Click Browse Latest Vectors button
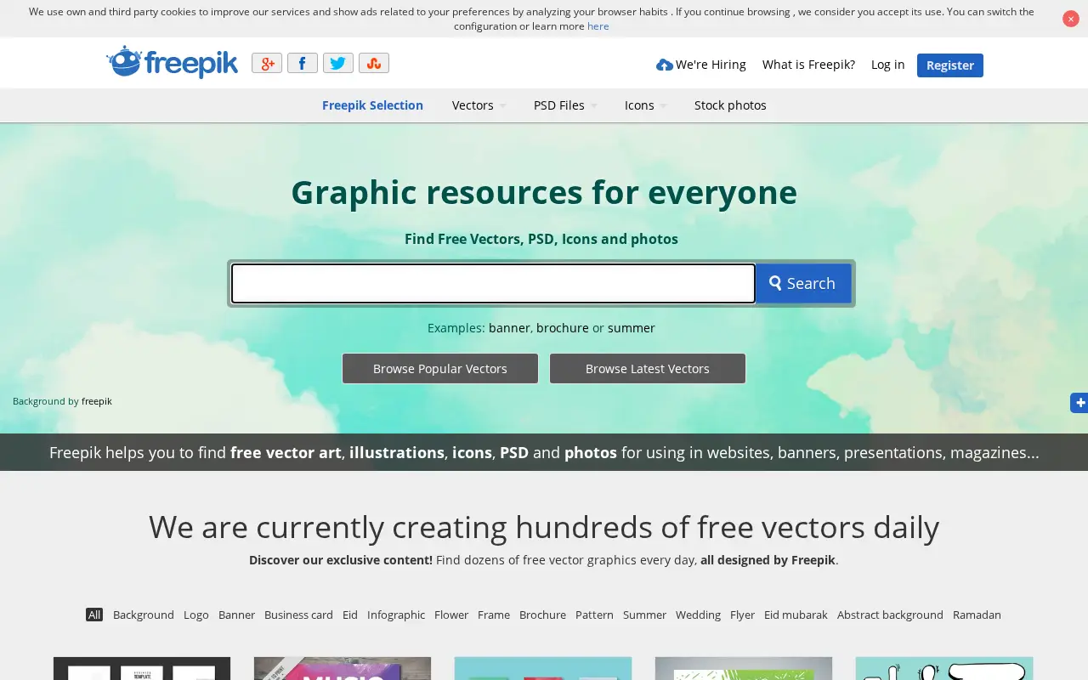Screen dimensions: 1088x680 click(x=648, y=369)
